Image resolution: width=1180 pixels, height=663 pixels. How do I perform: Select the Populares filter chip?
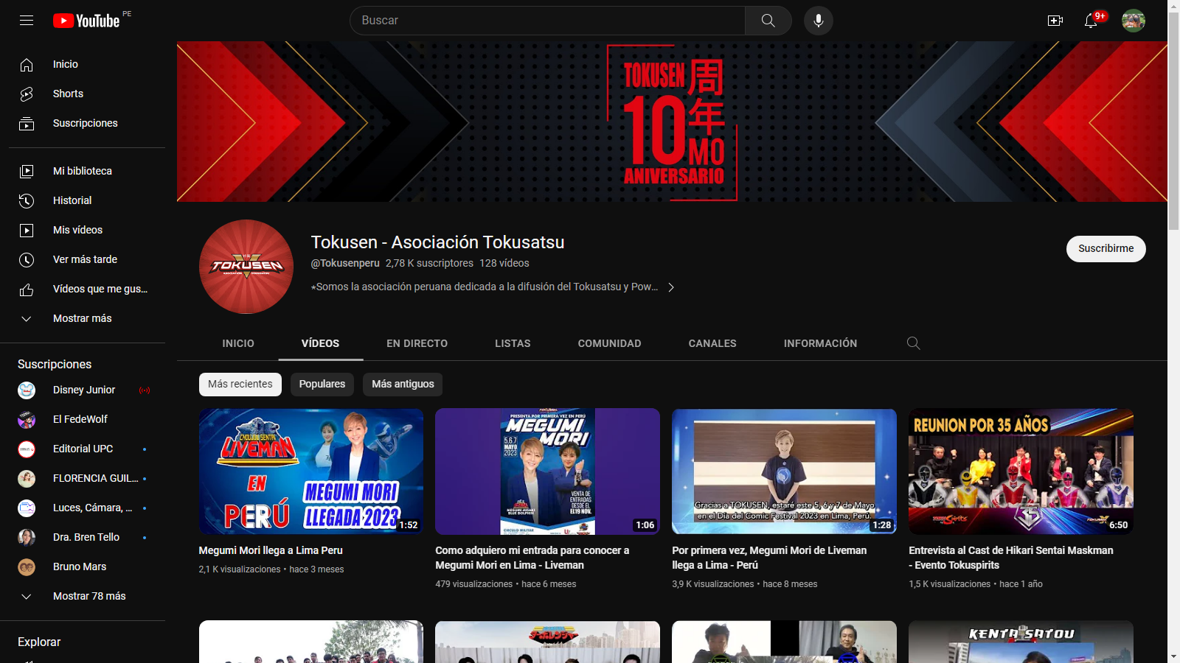pos(322,384)
